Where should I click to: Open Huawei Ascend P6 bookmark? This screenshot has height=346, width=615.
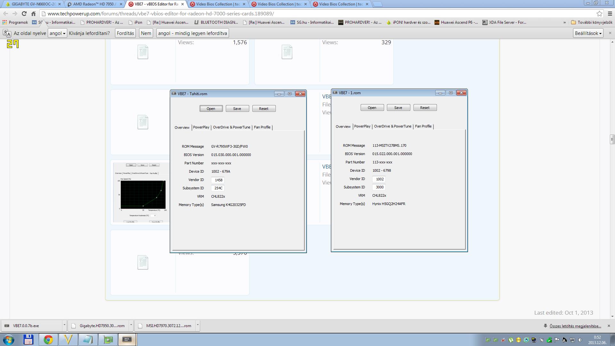tap(456, 22)
